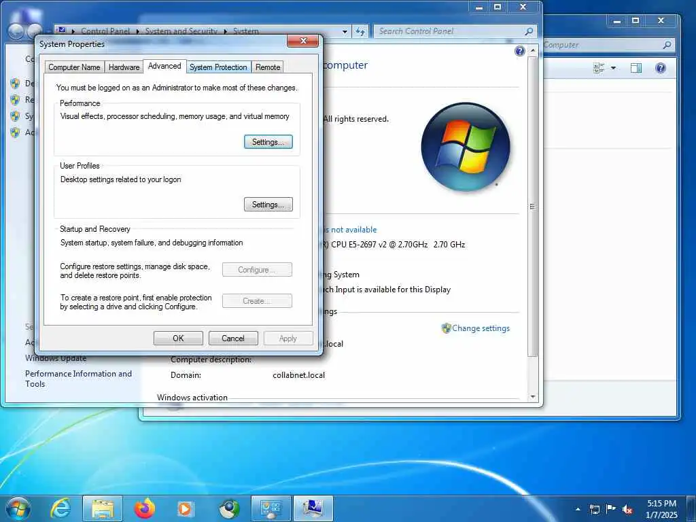Click the shield icon beside Change settings

tap(446, 328)
